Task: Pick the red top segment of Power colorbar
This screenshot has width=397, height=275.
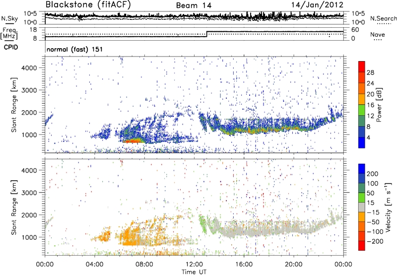Action: click(x=362, y=67)
